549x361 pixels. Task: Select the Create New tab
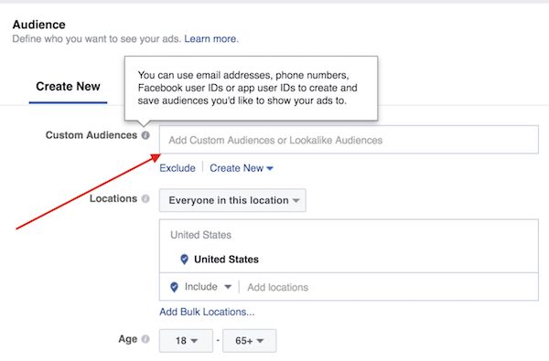tap(68, 87)
